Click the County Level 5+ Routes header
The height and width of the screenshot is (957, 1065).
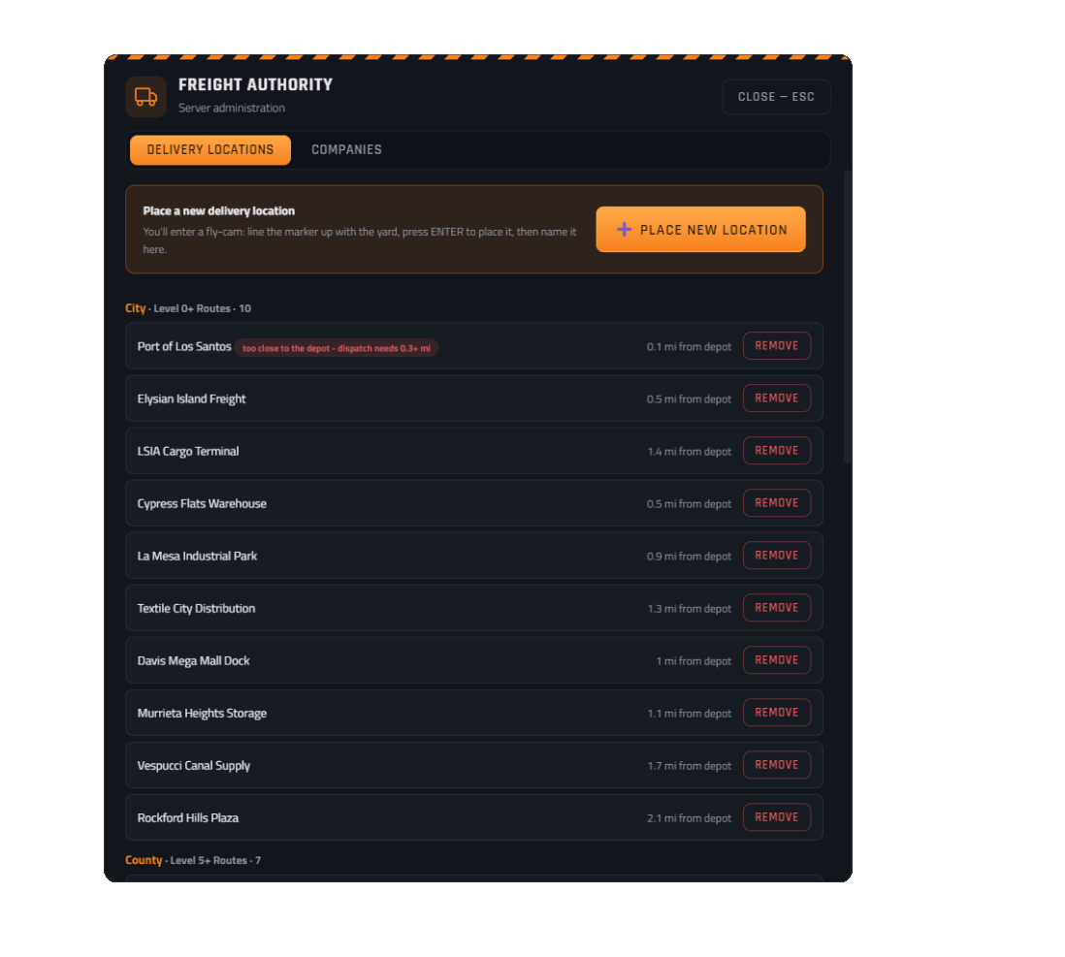click(193, 860)
